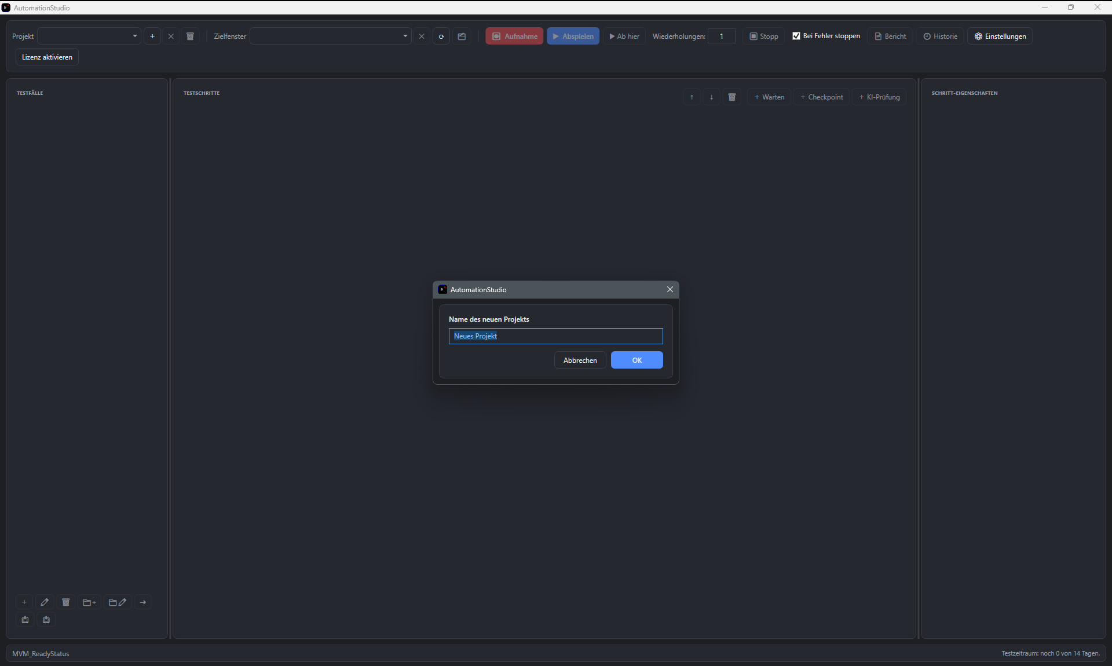Click window picker icon next to Zielfenster refresh
This screenshot has width=1112, height=666.
[x=462, y=36]
